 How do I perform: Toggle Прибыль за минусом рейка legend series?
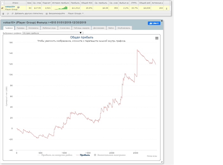pos(55,155)
